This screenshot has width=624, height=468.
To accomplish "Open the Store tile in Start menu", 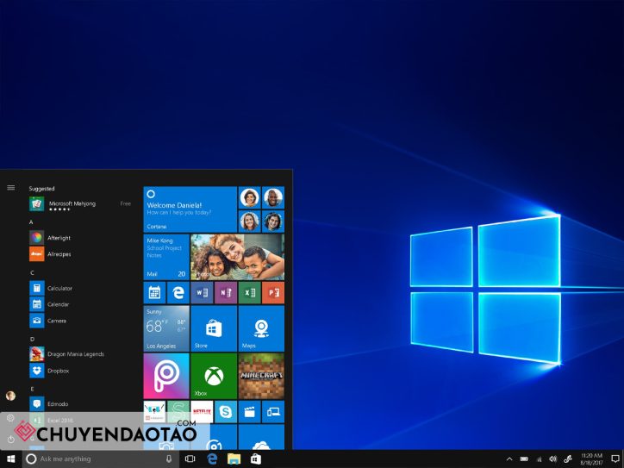I will [214, 328].
